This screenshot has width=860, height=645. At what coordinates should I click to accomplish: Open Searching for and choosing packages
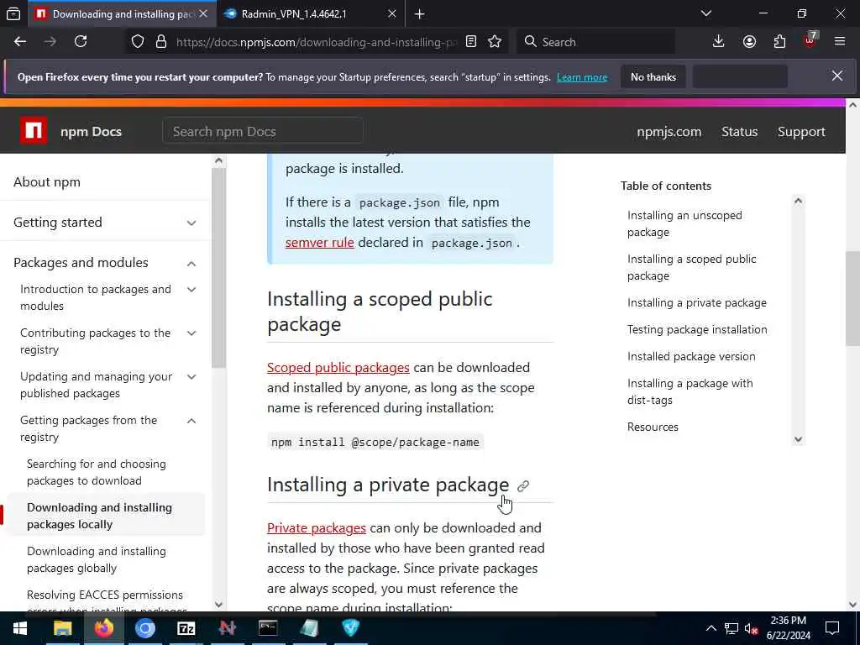pos(96,472)
